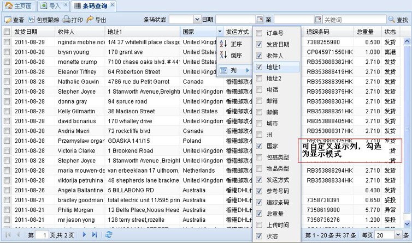Click the page number input box
This screenshot has height=243, width=412.
tap(42, 235)
